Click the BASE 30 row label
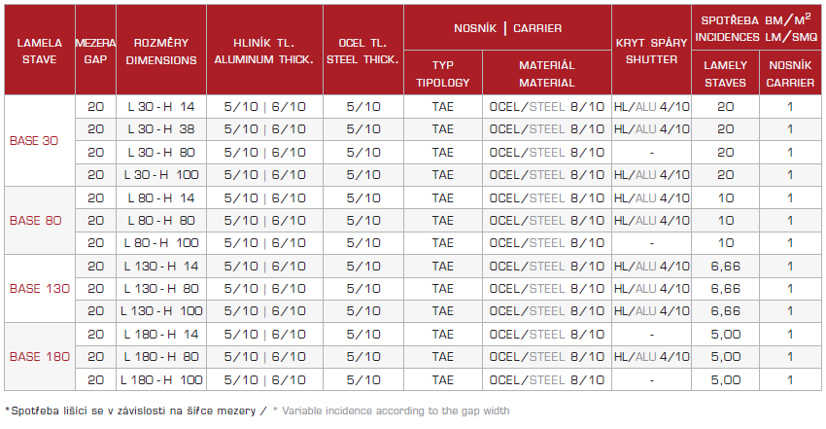The width and height of the screenshot is (826, 429). point(34,141)
